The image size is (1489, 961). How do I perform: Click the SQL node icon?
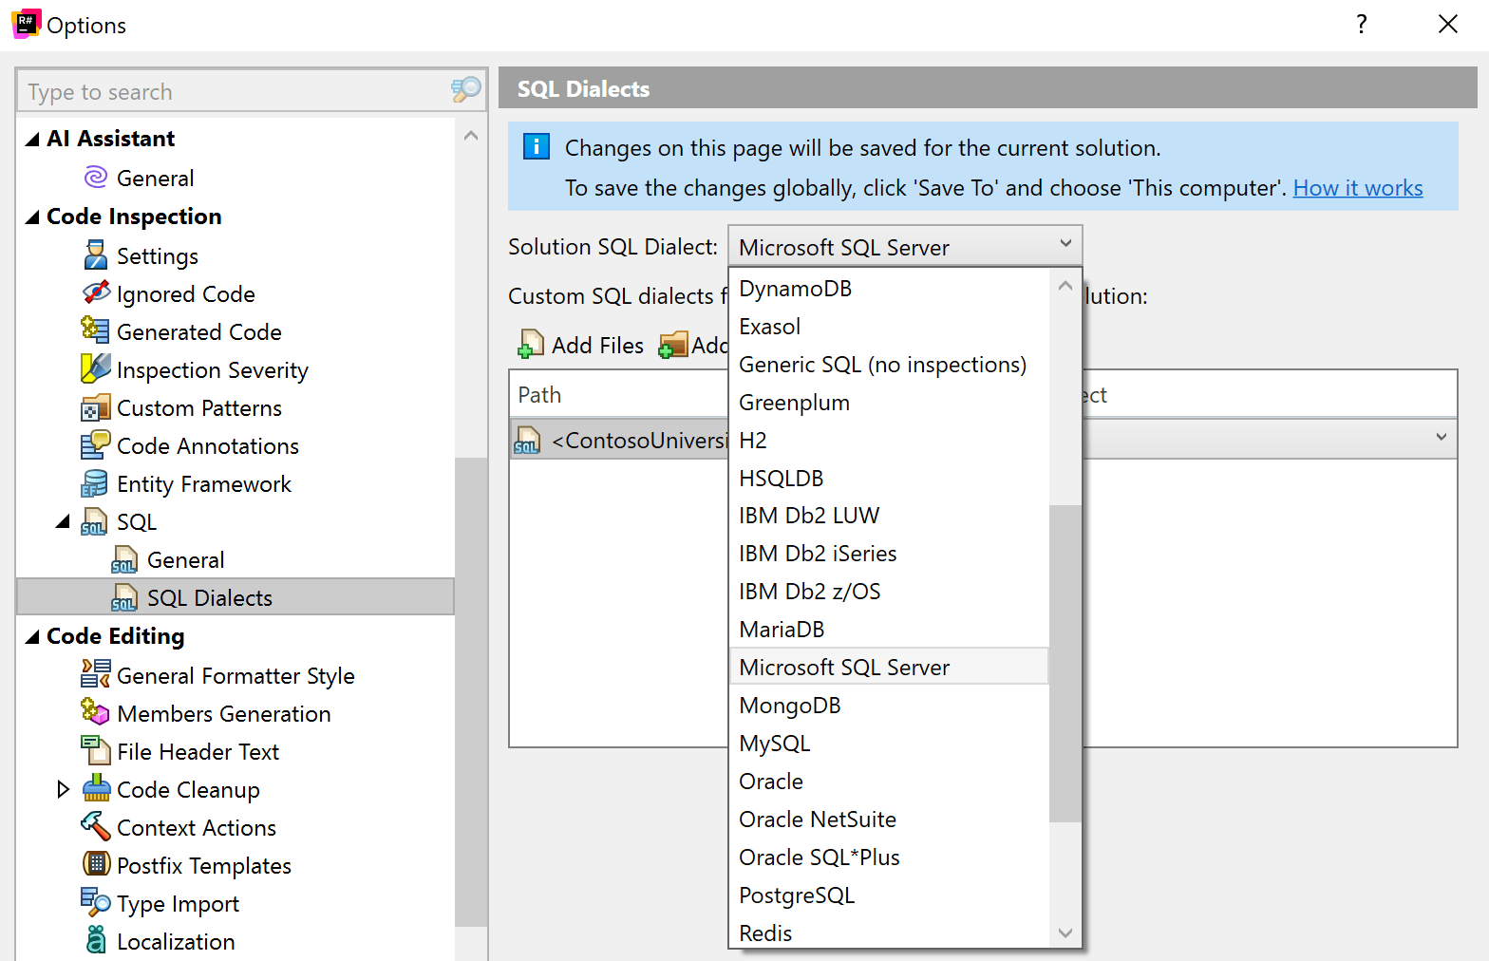(94, 522)
